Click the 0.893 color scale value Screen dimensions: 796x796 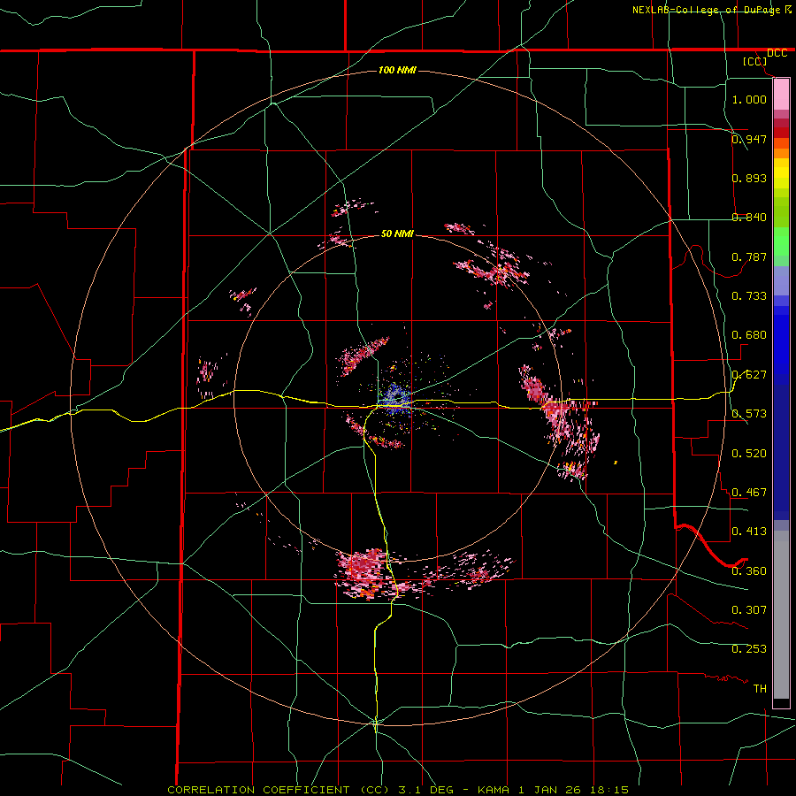749,178
